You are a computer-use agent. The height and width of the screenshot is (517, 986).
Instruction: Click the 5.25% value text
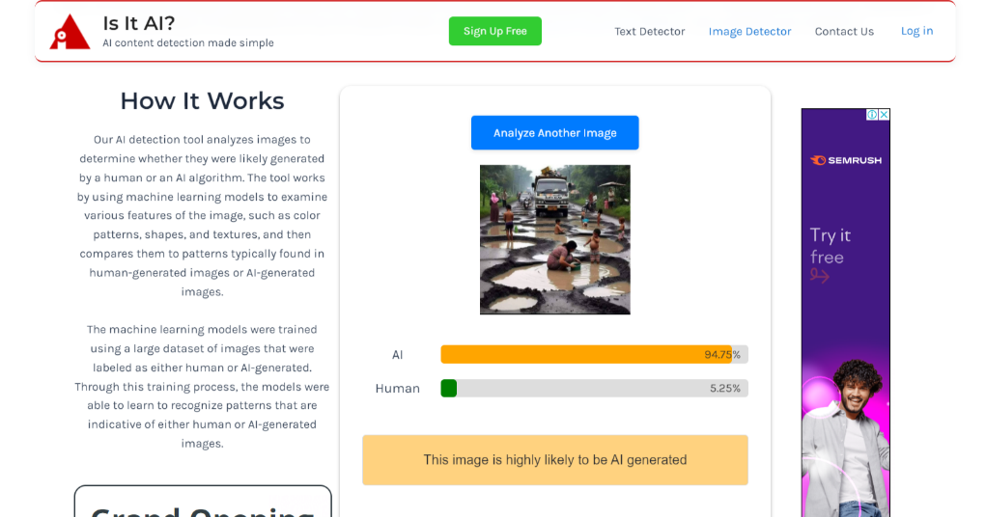tap(725, 388)
